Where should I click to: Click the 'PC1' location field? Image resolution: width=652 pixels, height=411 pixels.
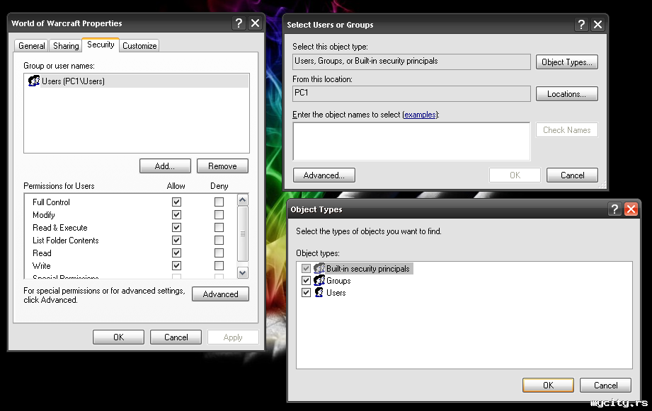click(x=411, y=93)
